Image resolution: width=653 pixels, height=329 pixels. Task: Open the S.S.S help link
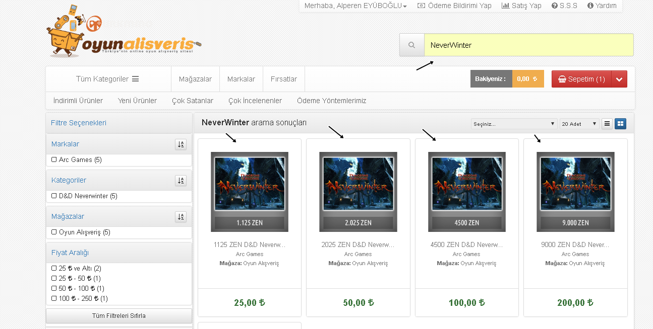(x=564, y=6)
